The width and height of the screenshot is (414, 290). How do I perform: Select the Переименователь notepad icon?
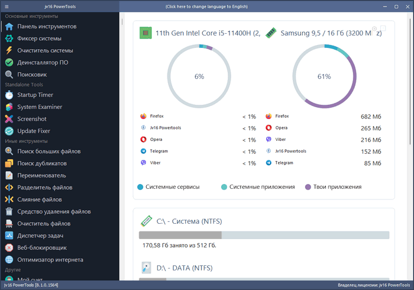pyautogui.click(x=9, y=175)
